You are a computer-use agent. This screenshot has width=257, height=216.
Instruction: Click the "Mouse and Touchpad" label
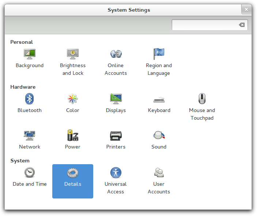[x=202, y=114]
